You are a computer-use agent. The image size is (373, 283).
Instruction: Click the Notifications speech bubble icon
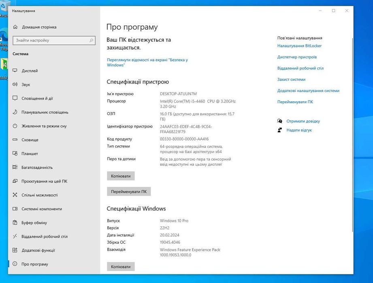(15, 98)
